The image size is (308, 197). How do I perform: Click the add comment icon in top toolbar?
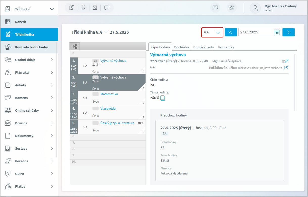pyautogui.click(x=107, y=8)
